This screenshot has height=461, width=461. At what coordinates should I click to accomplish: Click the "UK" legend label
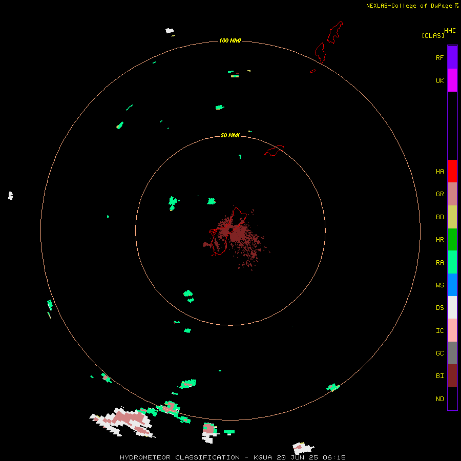440,80
